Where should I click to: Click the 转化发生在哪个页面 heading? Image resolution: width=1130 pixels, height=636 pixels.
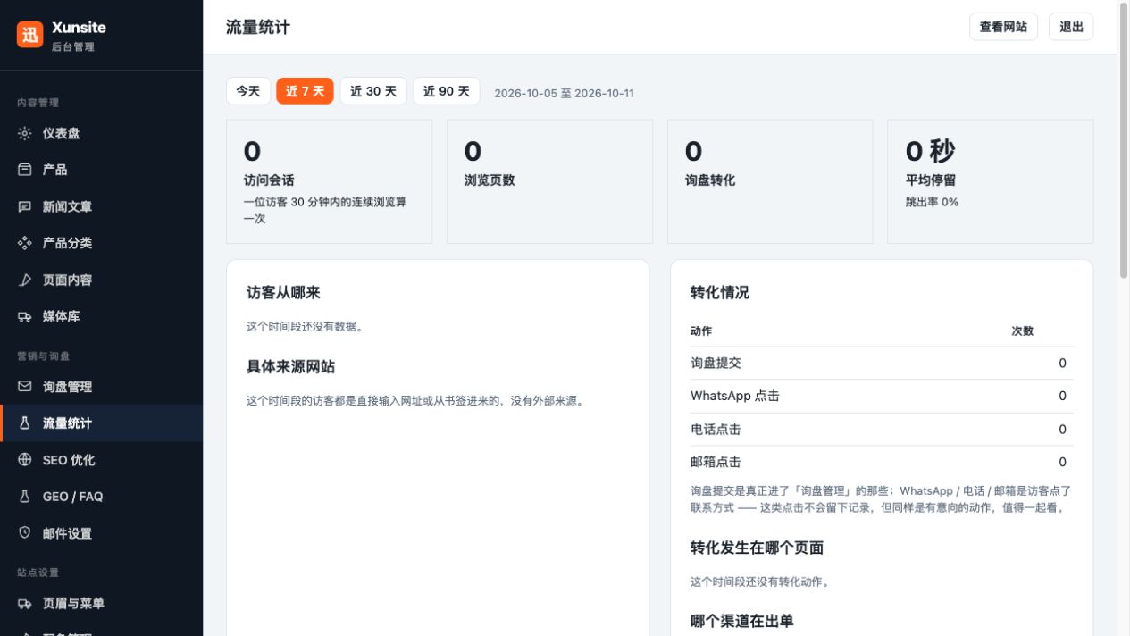[757, 548]
